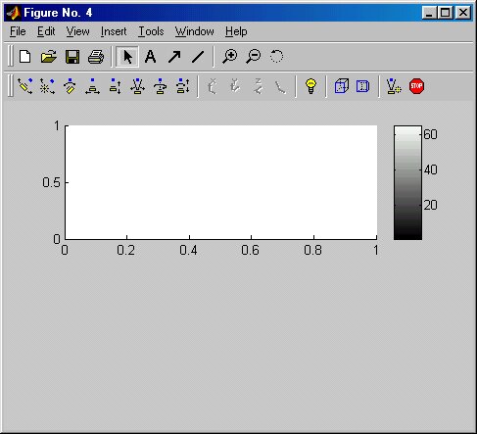Image resolution: width=477 pixels, height=434 pixels.
Task: Click the red STOP camera motion icon
Action: click(x=416, y=86)
